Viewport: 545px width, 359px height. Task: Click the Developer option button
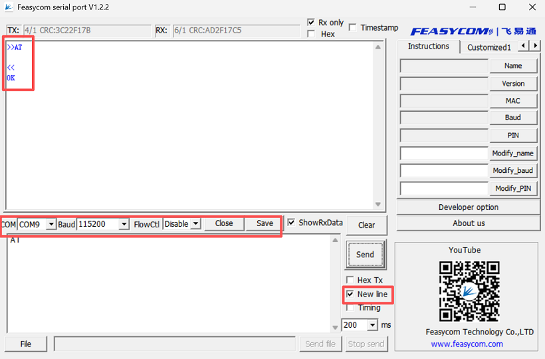(x=468, y=207)
